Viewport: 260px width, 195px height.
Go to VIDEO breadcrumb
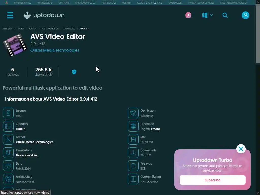tap(21, 29)
